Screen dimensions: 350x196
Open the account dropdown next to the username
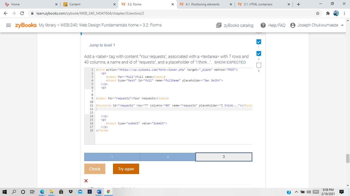[342, 25]
